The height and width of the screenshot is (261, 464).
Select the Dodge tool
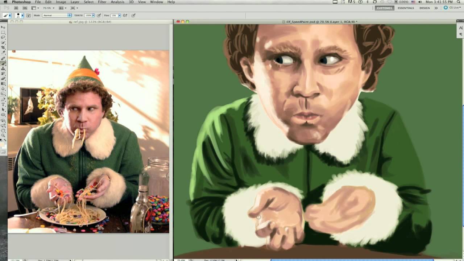pyautogui.click(x=3, y=94)
